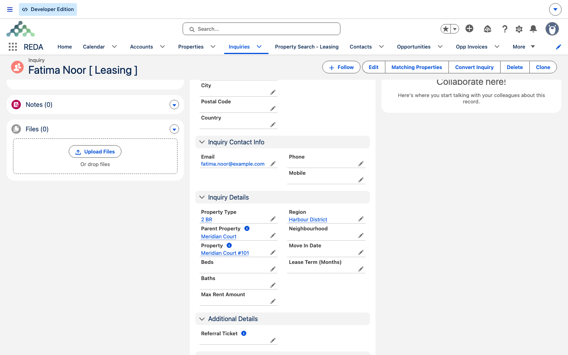Click the fatima.noor@example.com email link
Viewport: 568px width, 355px height.
pos(233,164)
